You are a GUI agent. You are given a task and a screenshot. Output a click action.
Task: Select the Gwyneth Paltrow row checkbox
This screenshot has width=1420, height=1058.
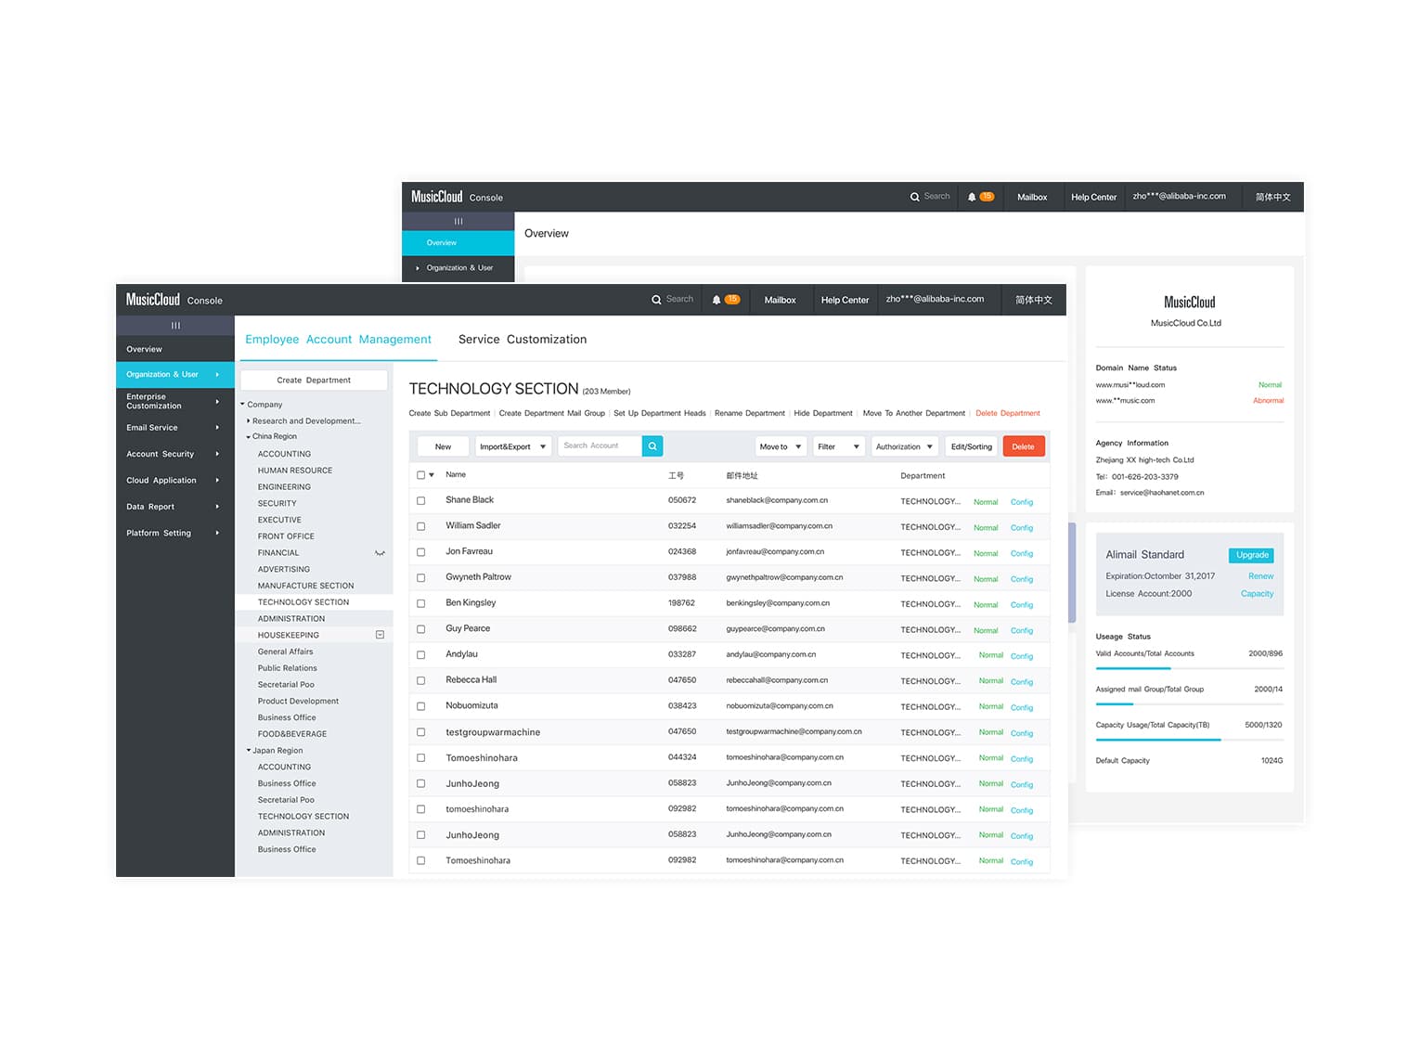(x=421, y=578)
